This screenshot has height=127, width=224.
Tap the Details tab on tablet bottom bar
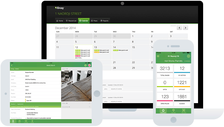click(x=13, y=121)
